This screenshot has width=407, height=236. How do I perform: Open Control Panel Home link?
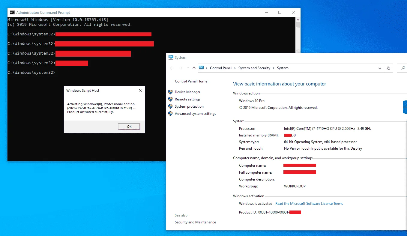pos(191,81)
